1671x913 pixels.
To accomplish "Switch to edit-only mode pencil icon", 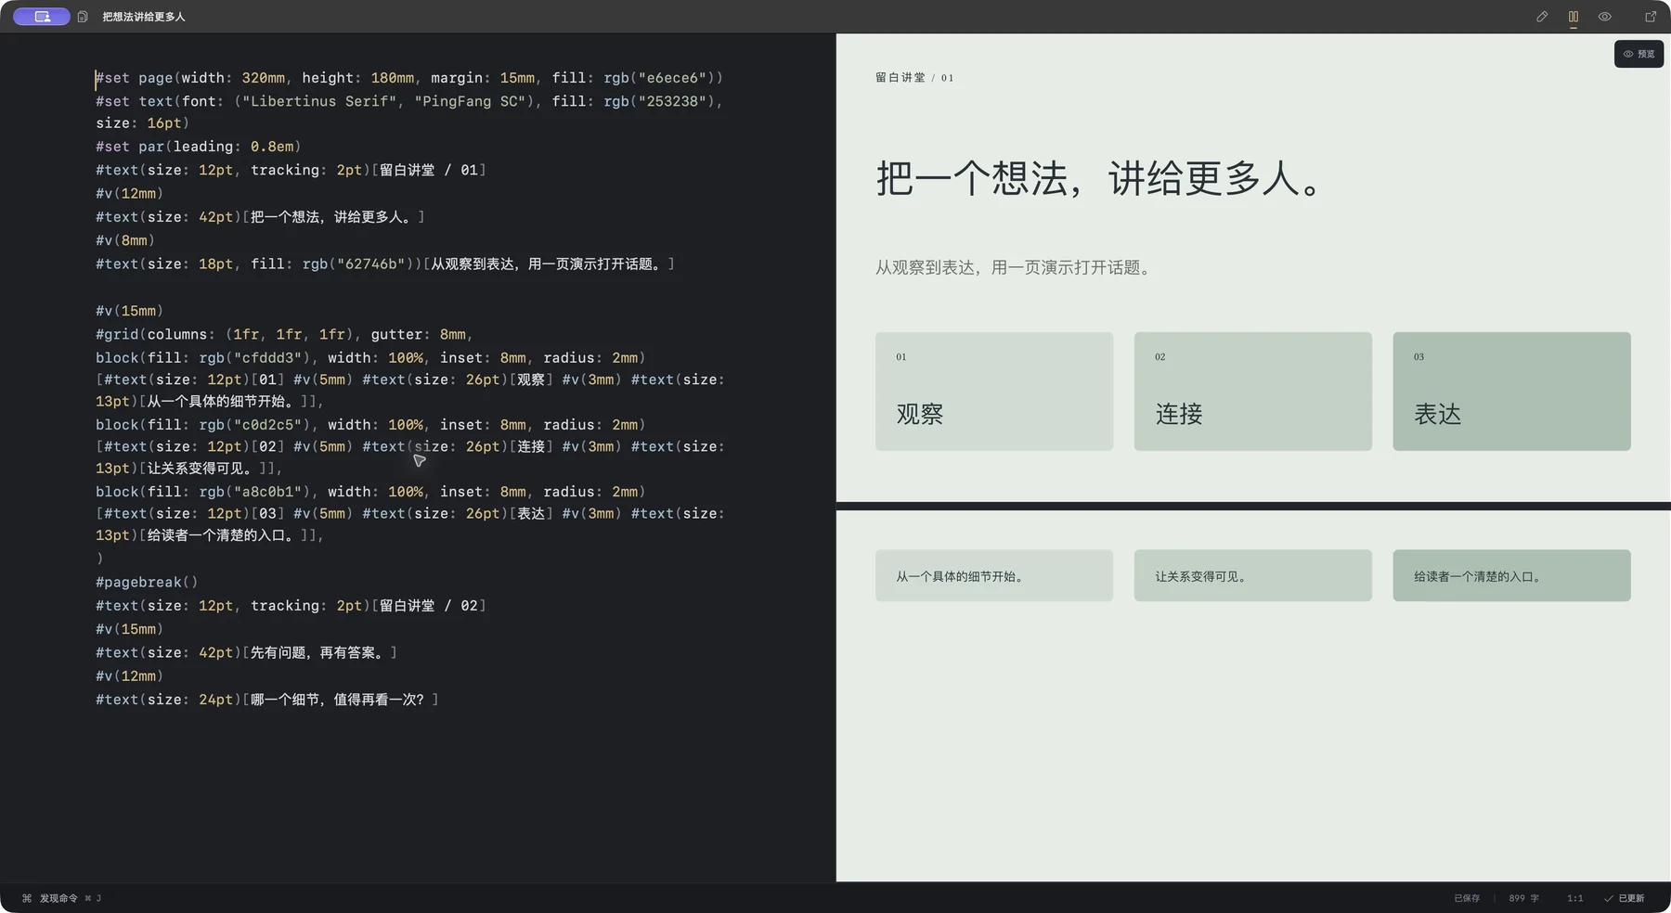I will tap(1542, 17).
